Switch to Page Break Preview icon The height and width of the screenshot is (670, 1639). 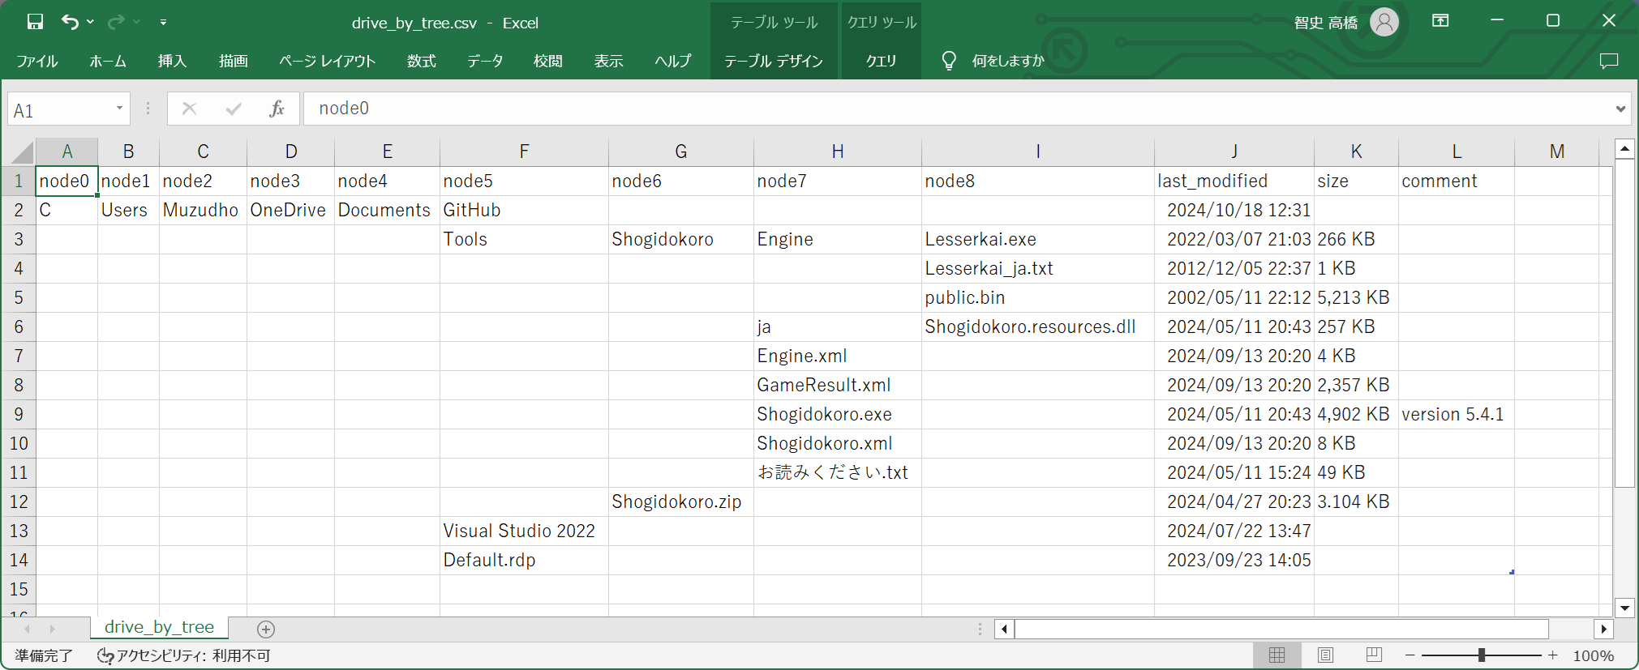tap(1374, 655)
